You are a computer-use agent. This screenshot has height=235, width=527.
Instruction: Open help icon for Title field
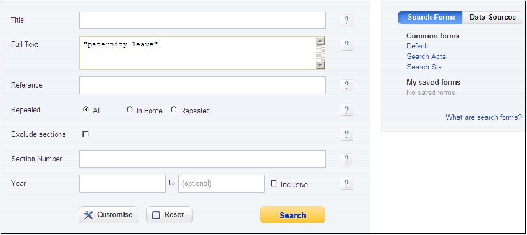pos(347,21)
